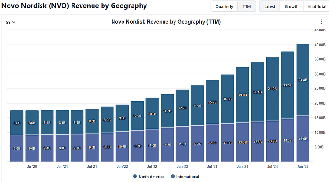Click the International legend color dot
This screenshot has width=329, height=182.
click(173, 177)
